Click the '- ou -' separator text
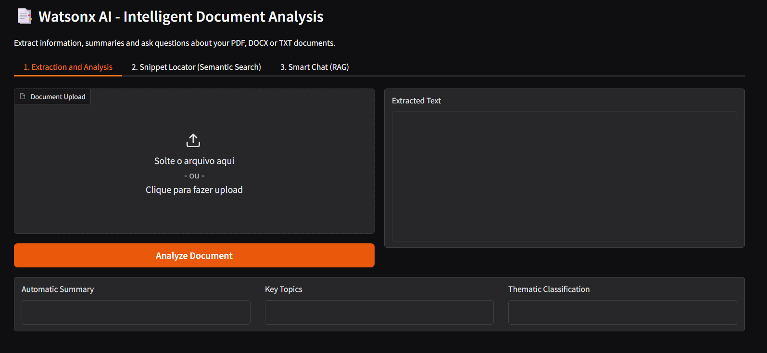The width and height of the screenshot is (767, 353). coord(194,176)
